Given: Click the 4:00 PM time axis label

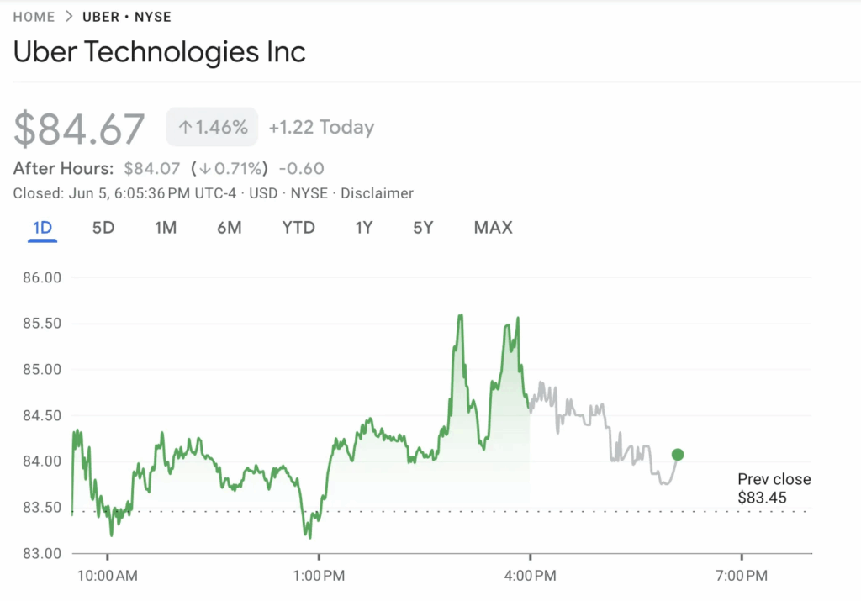Looking at the screenshot, I should (x=530, y=576).
